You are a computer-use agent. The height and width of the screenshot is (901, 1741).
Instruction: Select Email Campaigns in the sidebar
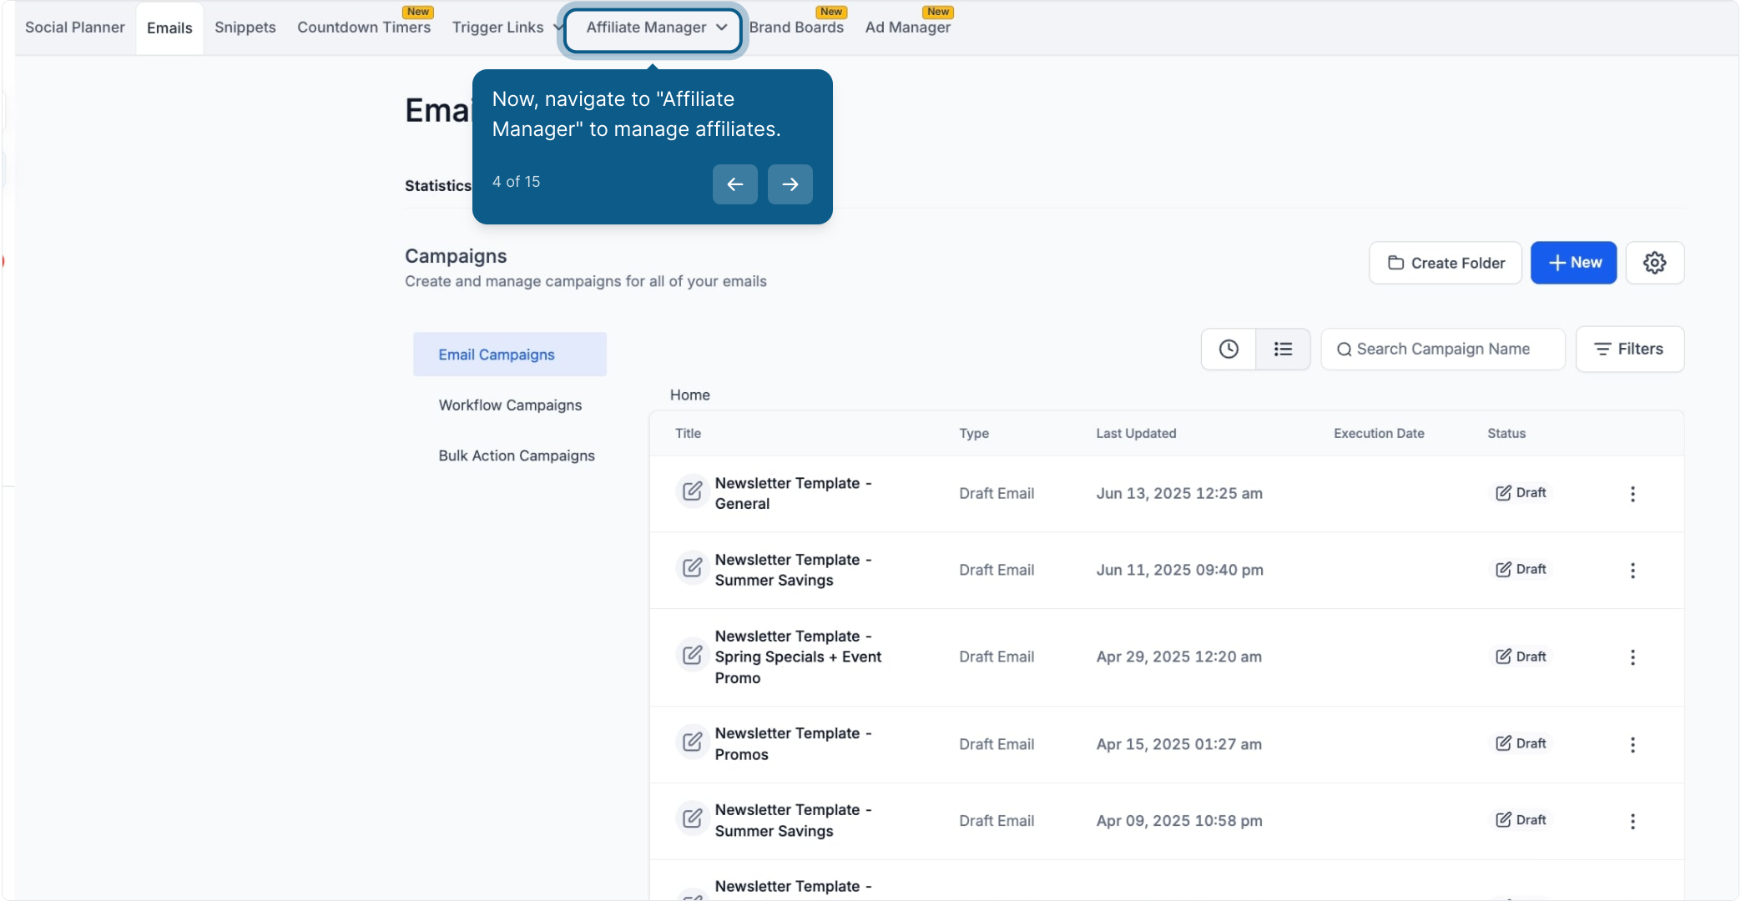click(x=510, y=355)
